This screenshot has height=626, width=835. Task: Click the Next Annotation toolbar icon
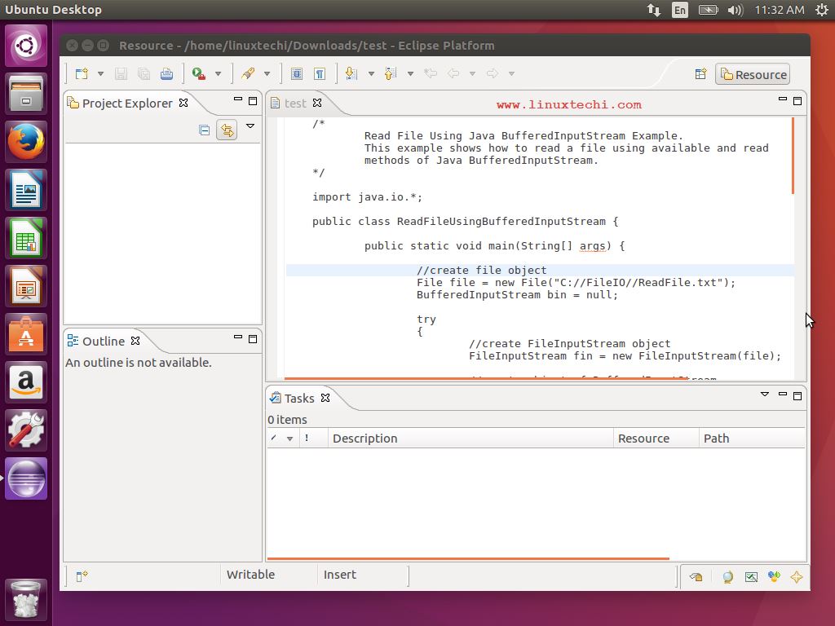point(351,73)
